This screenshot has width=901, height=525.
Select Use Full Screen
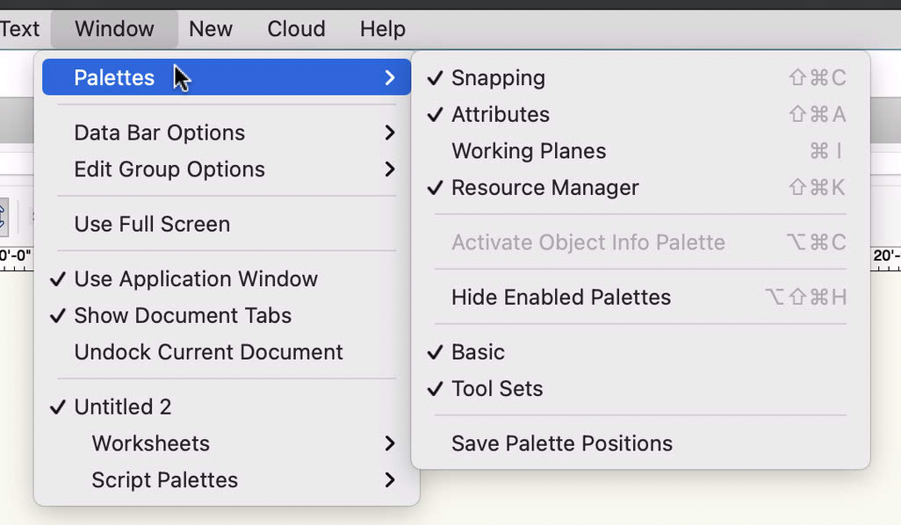coord(152,224)
